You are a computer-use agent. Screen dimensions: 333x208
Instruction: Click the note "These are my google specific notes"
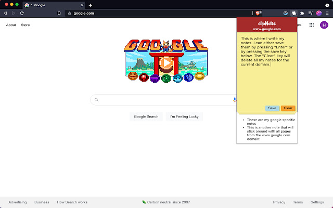pyautogui.click(x=271, y=122)
